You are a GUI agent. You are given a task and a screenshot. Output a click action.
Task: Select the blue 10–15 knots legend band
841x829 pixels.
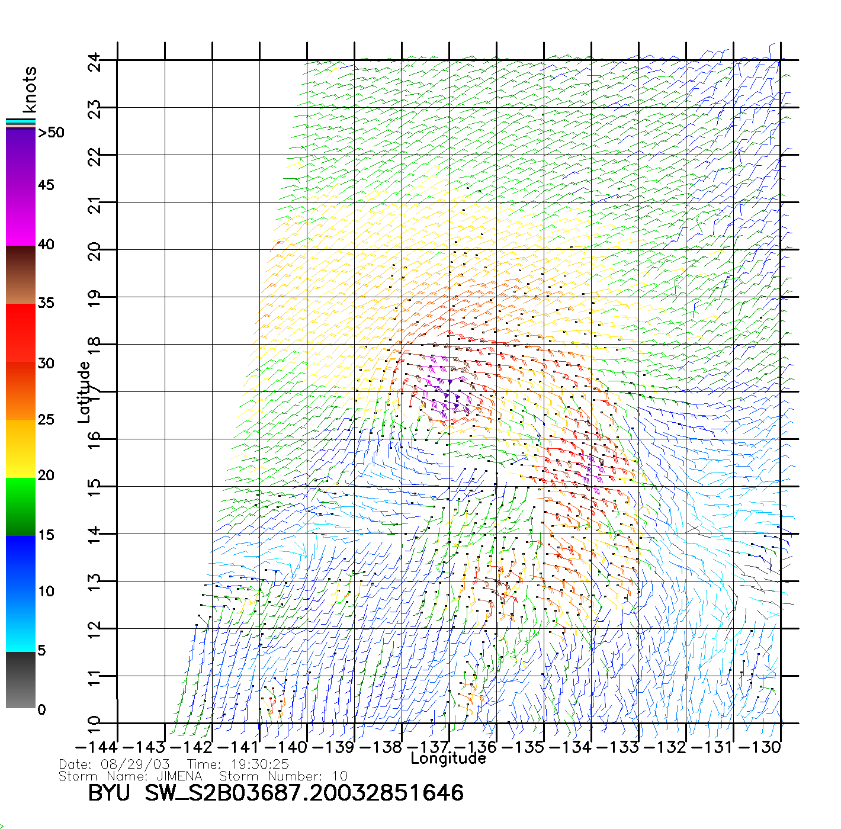point(21,564)
